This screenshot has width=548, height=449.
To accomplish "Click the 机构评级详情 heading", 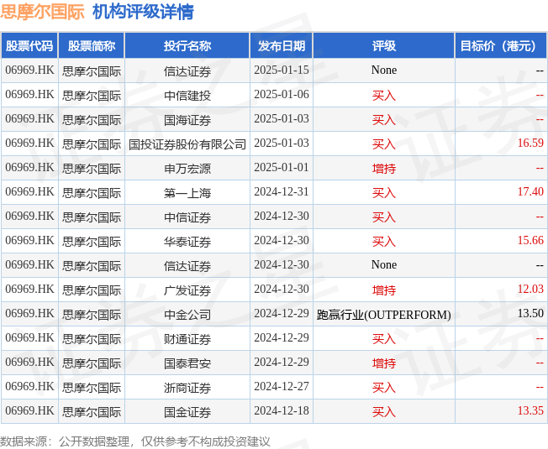I will 143,12.
